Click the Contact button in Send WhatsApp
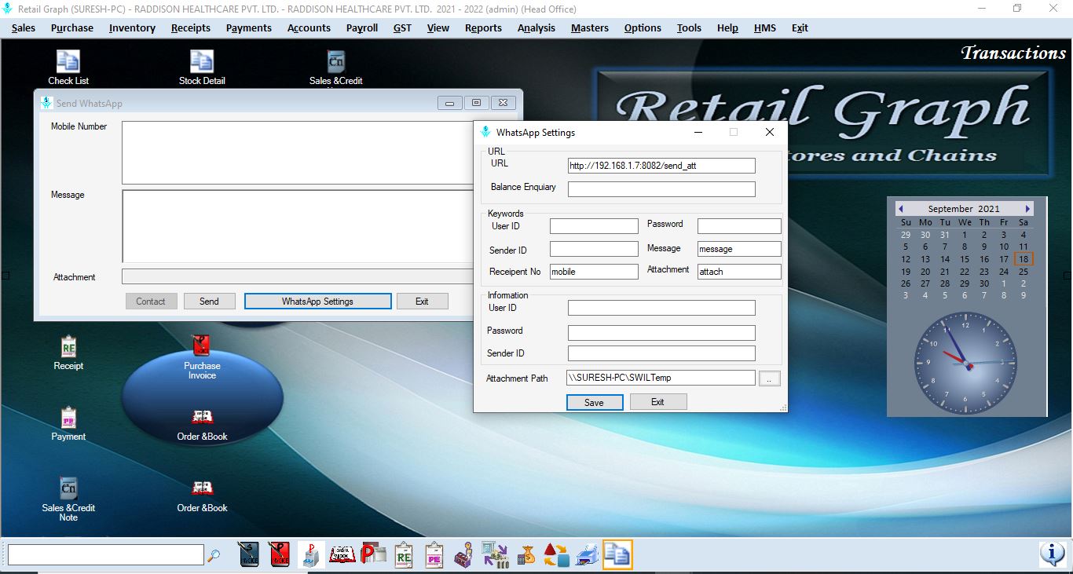The width and height of the screenshot is (1073, 574). click(151, 301)
